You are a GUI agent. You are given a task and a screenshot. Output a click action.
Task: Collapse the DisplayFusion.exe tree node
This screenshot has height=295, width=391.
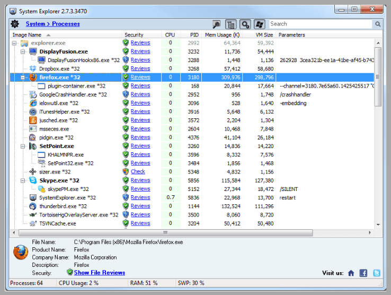tap(23, 51)
